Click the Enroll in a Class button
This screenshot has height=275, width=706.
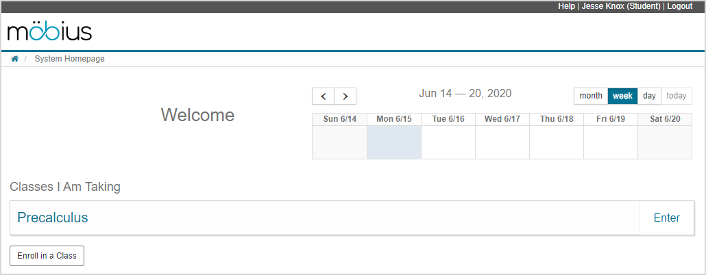(47, 256)
